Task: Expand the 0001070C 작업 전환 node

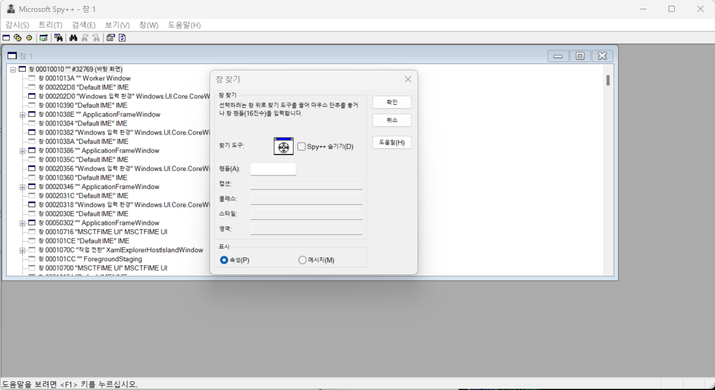Action: pyautogui.click(x=23, y=251)
